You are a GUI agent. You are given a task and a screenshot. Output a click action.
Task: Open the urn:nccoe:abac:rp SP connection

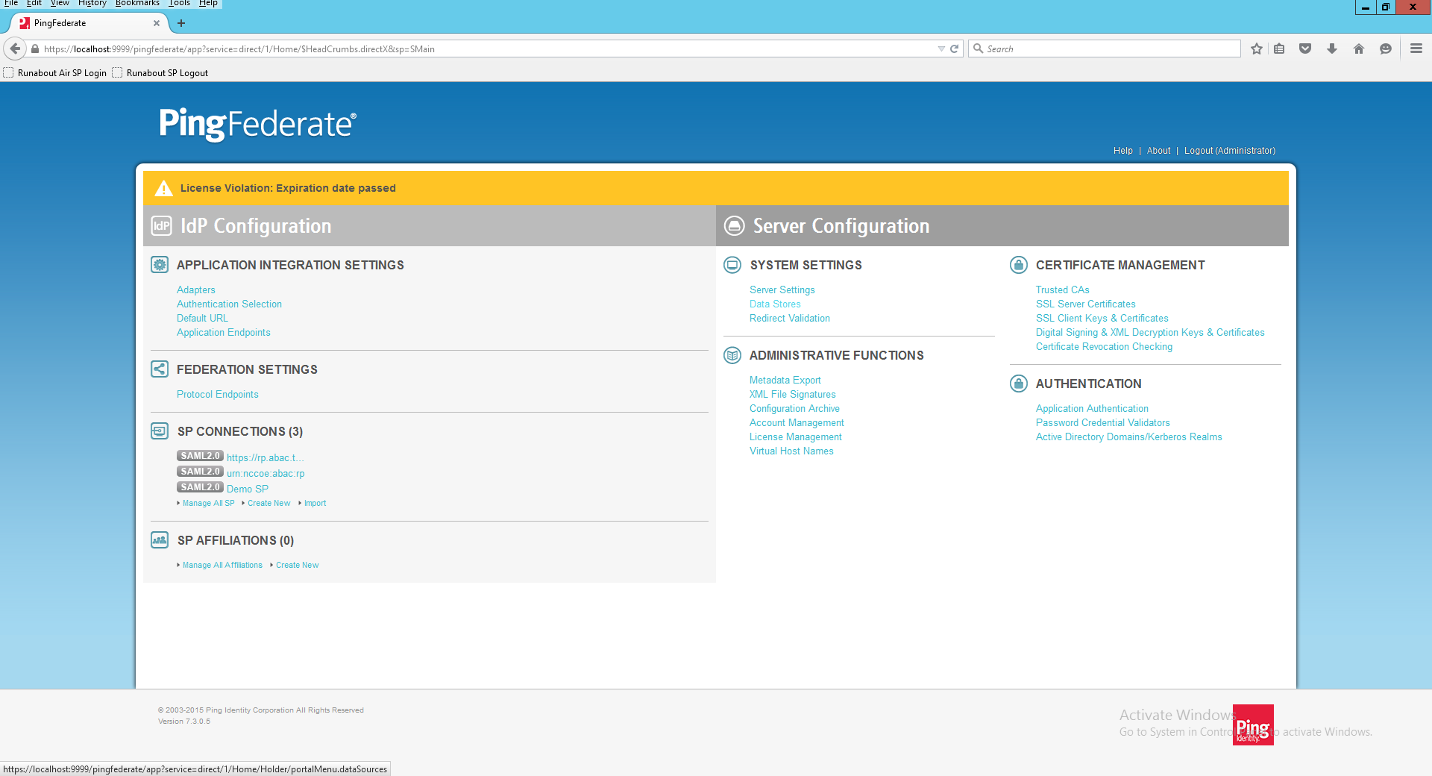tap(266, 473)
